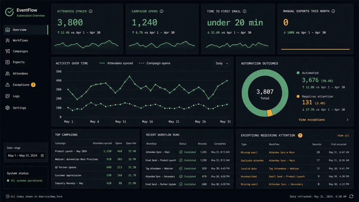Open the Overview menu item
This screenshot has width=359, height=202.
point(26,30)
